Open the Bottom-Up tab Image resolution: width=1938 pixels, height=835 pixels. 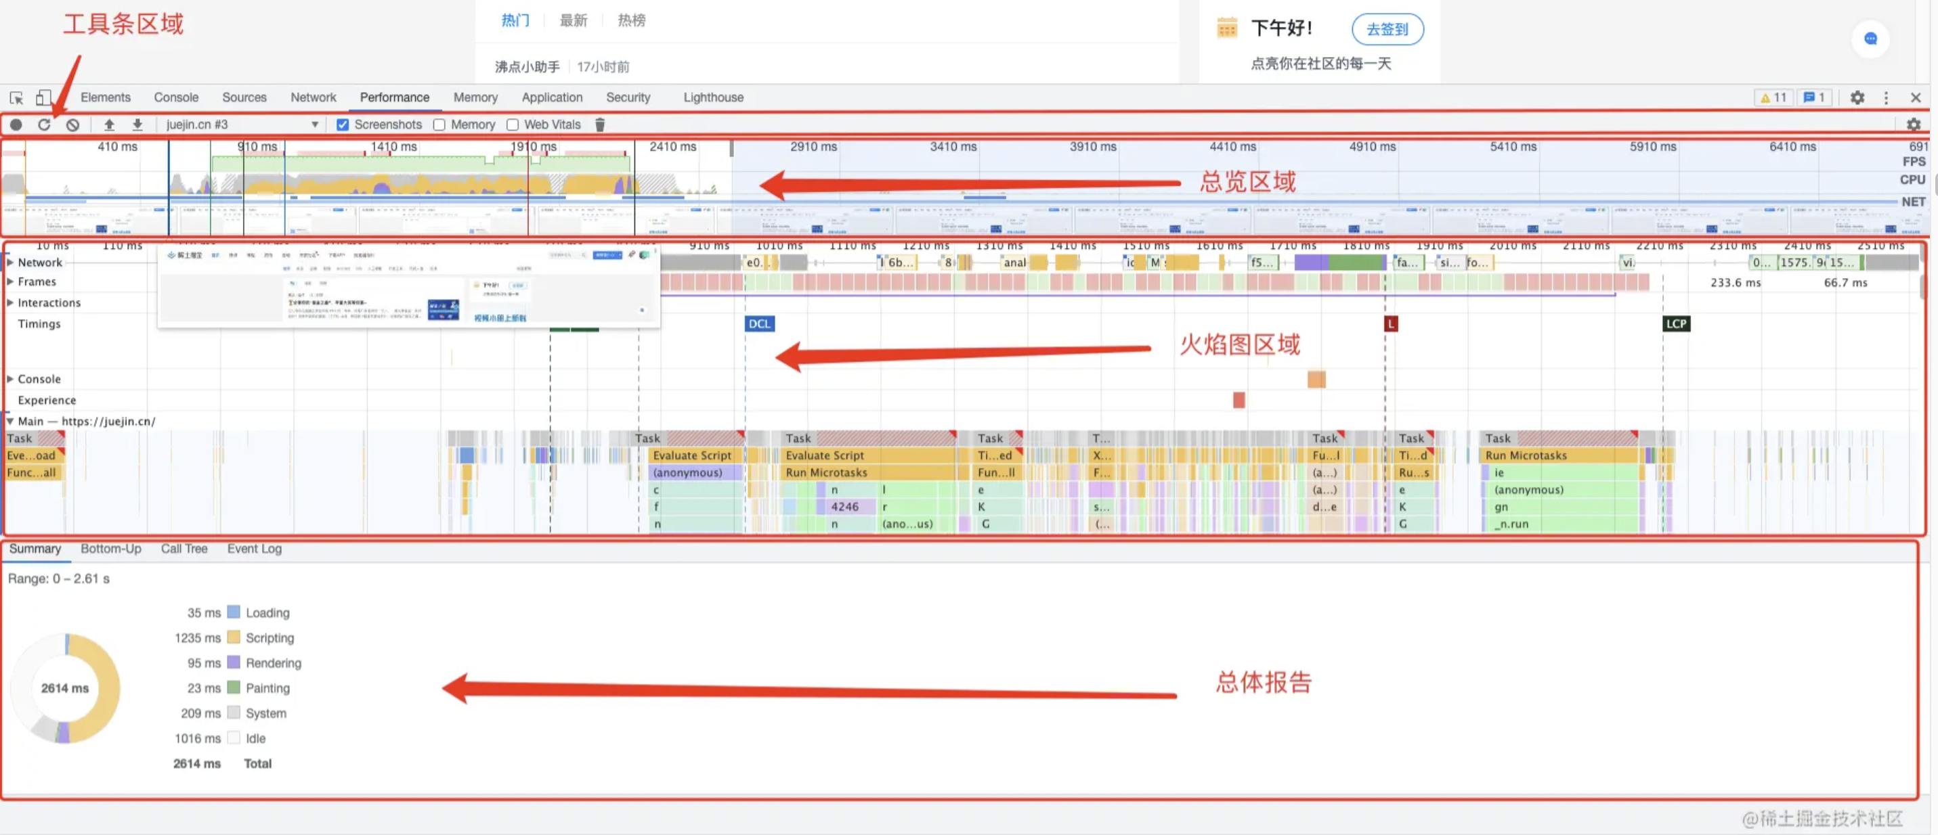[x=110, y=549]
